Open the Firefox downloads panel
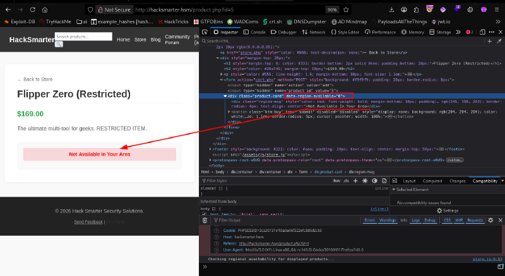Viewport: 505px width, 276px height. coord(391,9)
